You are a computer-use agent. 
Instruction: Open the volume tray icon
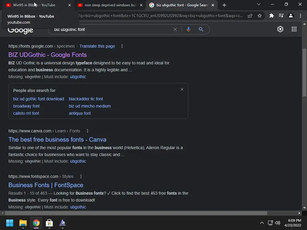[x=277, y=223]
